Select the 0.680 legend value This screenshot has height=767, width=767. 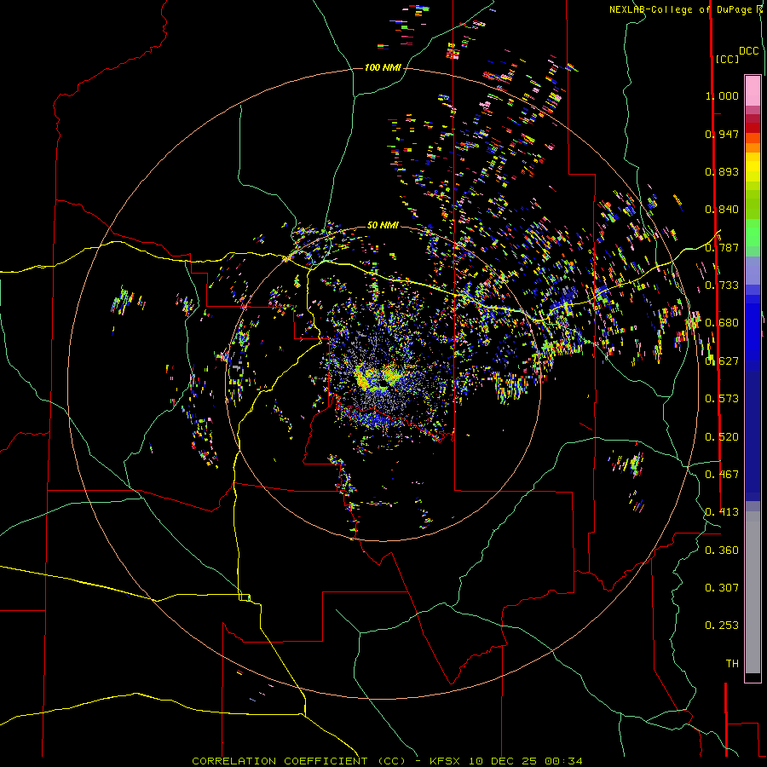coord(722,323)
